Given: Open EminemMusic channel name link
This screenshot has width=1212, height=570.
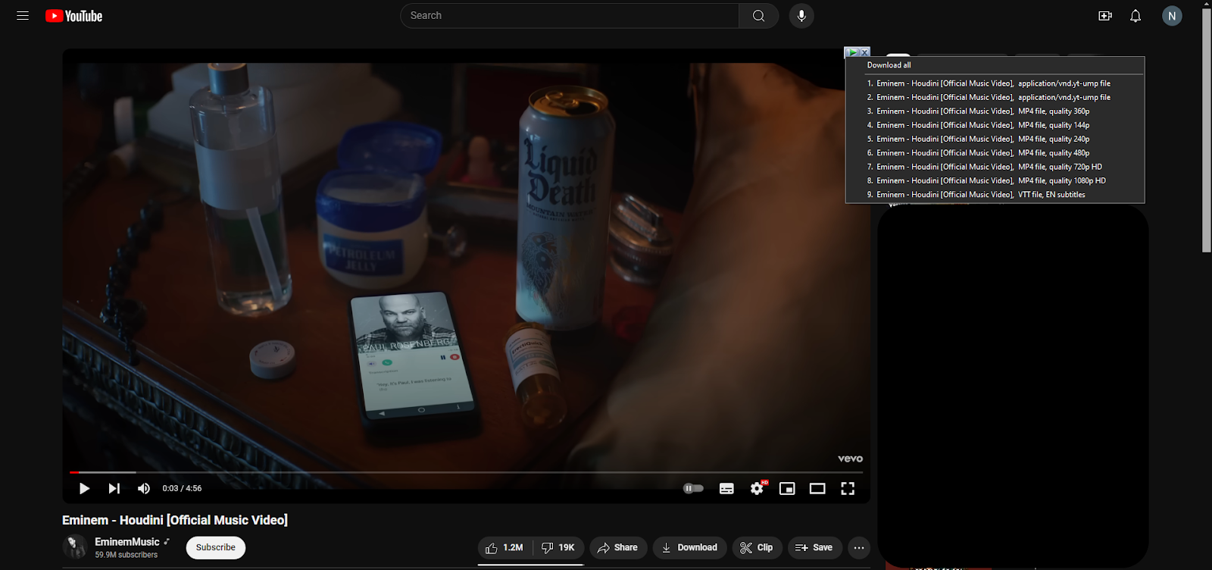Looking at the screenshot, I should click(x=127, y=542).
